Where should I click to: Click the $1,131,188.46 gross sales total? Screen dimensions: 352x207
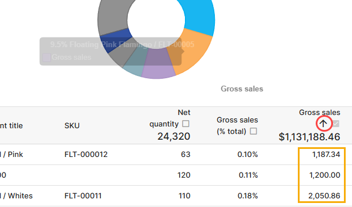309,137
